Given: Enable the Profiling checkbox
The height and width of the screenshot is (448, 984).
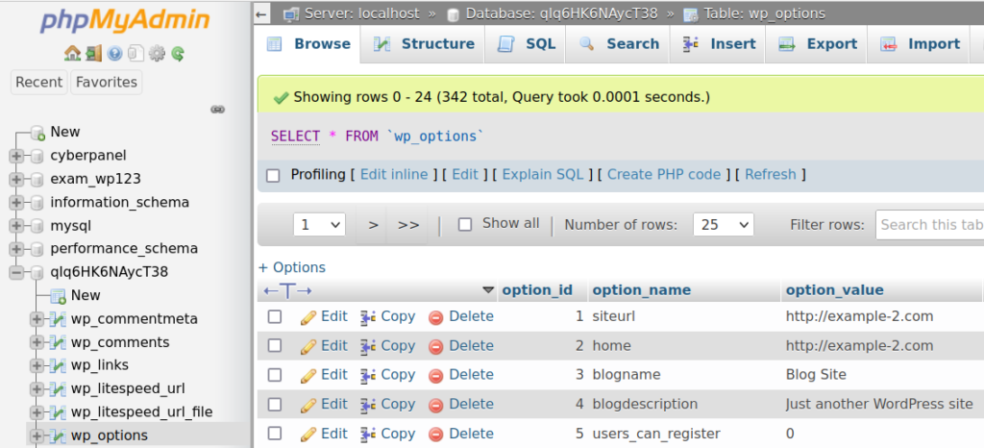Looking at the screenshot, I should pyautogui.click(x=273, y=175).
